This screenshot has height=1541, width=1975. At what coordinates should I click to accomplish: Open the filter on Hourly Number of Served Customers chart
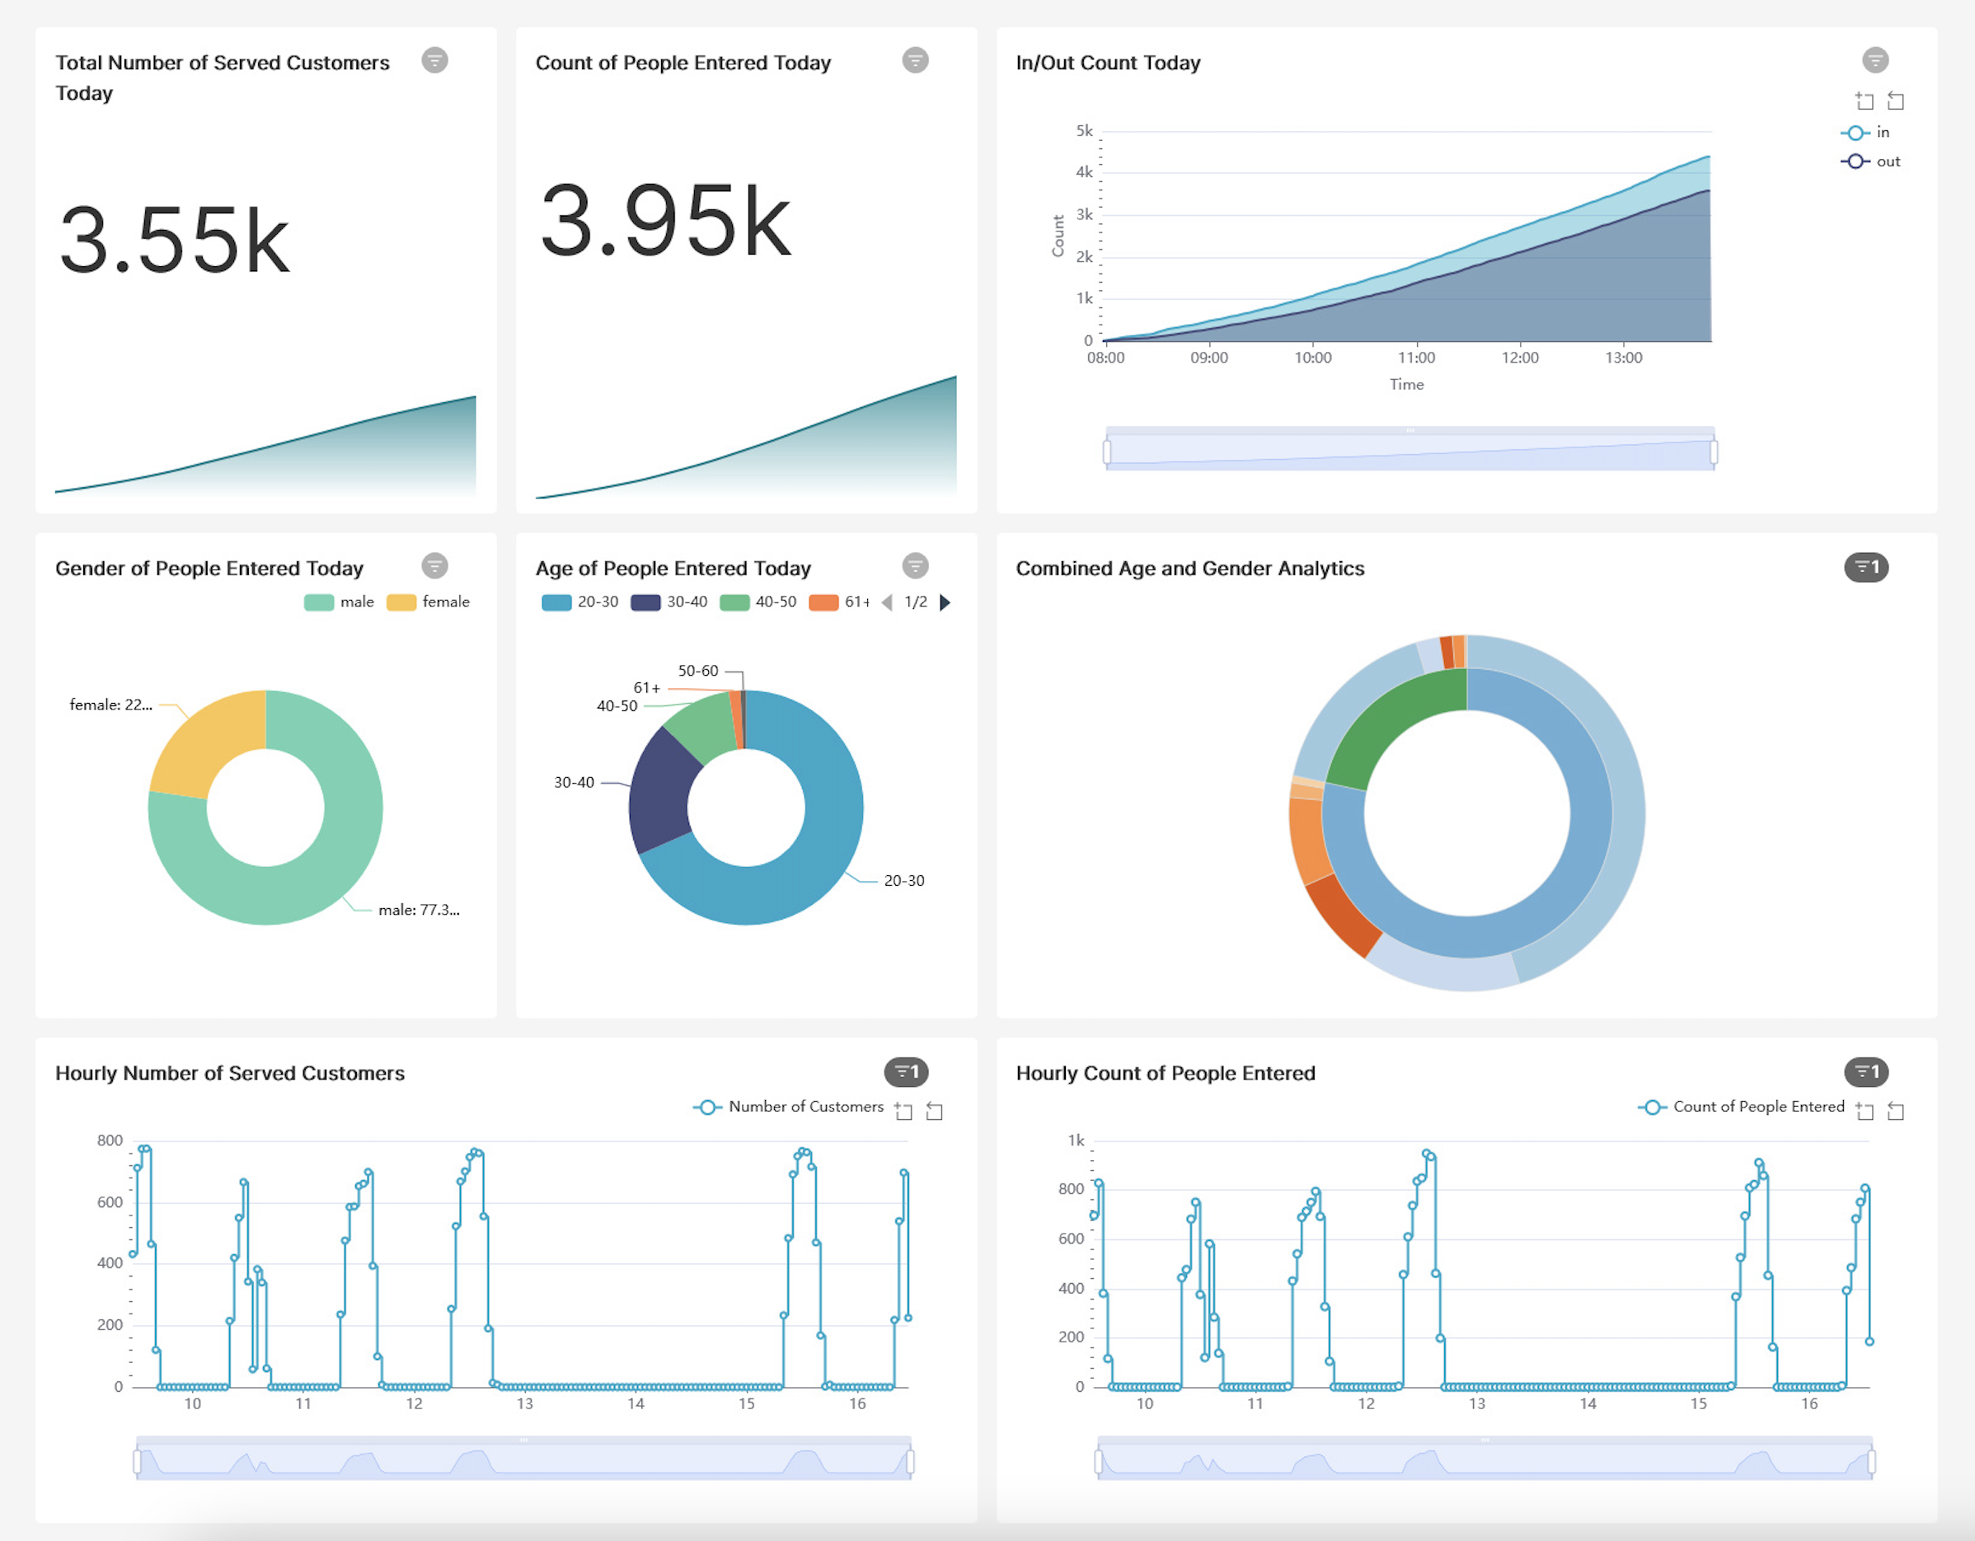[908, 1073]
